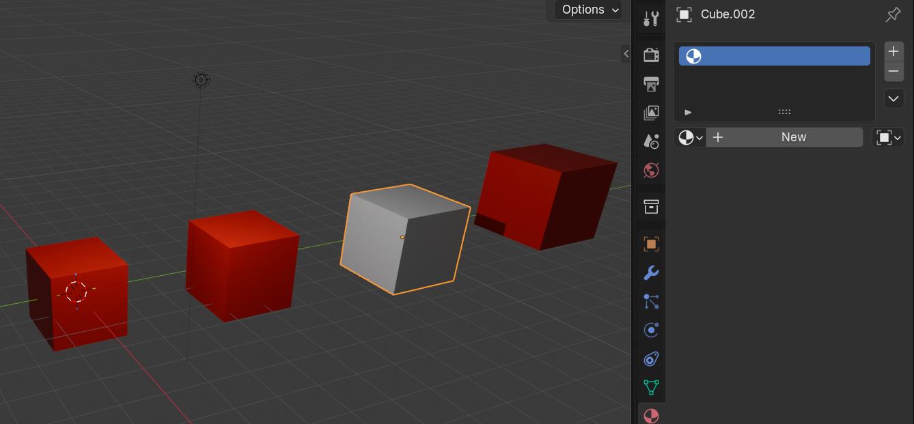Select the second red cube
The width and height of the screenshot is (914, 424).
click(242, 266)
